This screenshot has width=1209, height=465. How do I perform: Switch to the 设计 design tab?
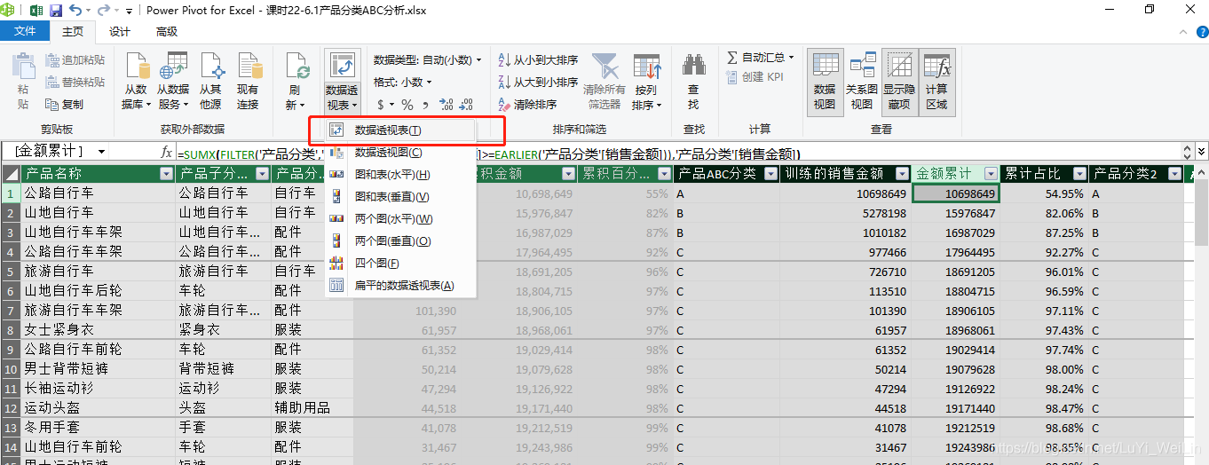click(x=120, y=31)
